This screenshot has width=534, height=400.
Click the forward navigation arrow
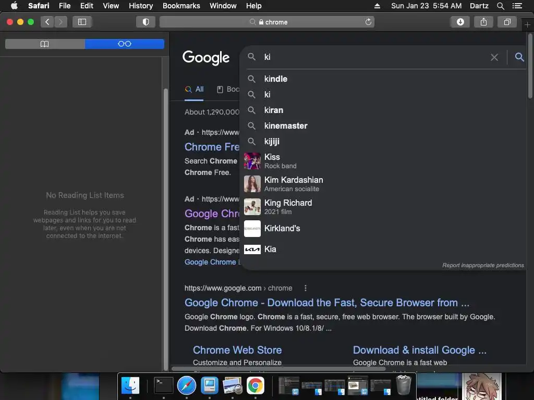coord(60,22)
